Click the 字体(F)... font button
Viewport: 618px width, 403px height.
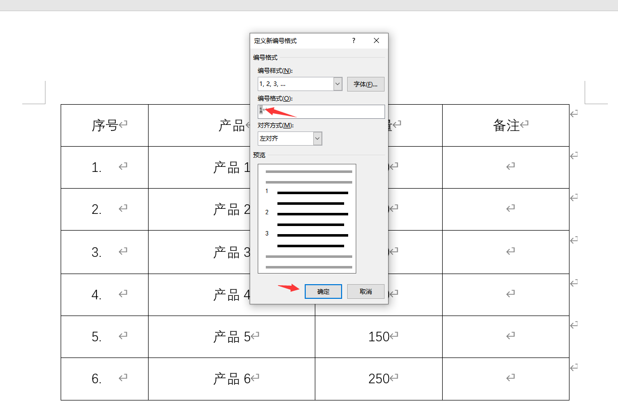(366, 84)
